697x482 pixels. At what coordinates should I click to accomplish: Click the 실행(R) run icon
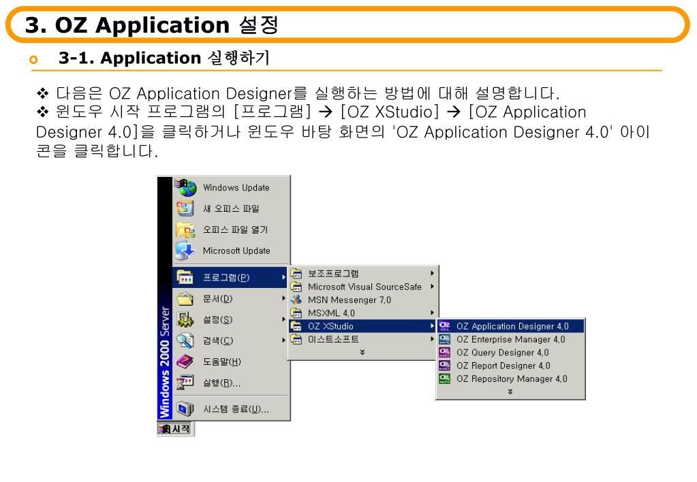point(185,383)
